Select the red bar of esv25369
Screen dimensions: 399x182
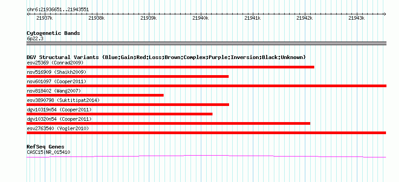[x=170, y=67]
